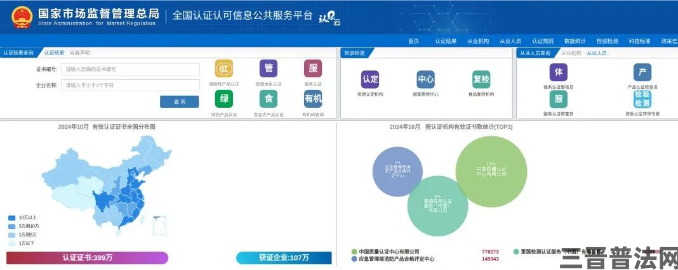Open the 有机码查询 icon
This screenshot has height=270, width=678.
point(312,99)
